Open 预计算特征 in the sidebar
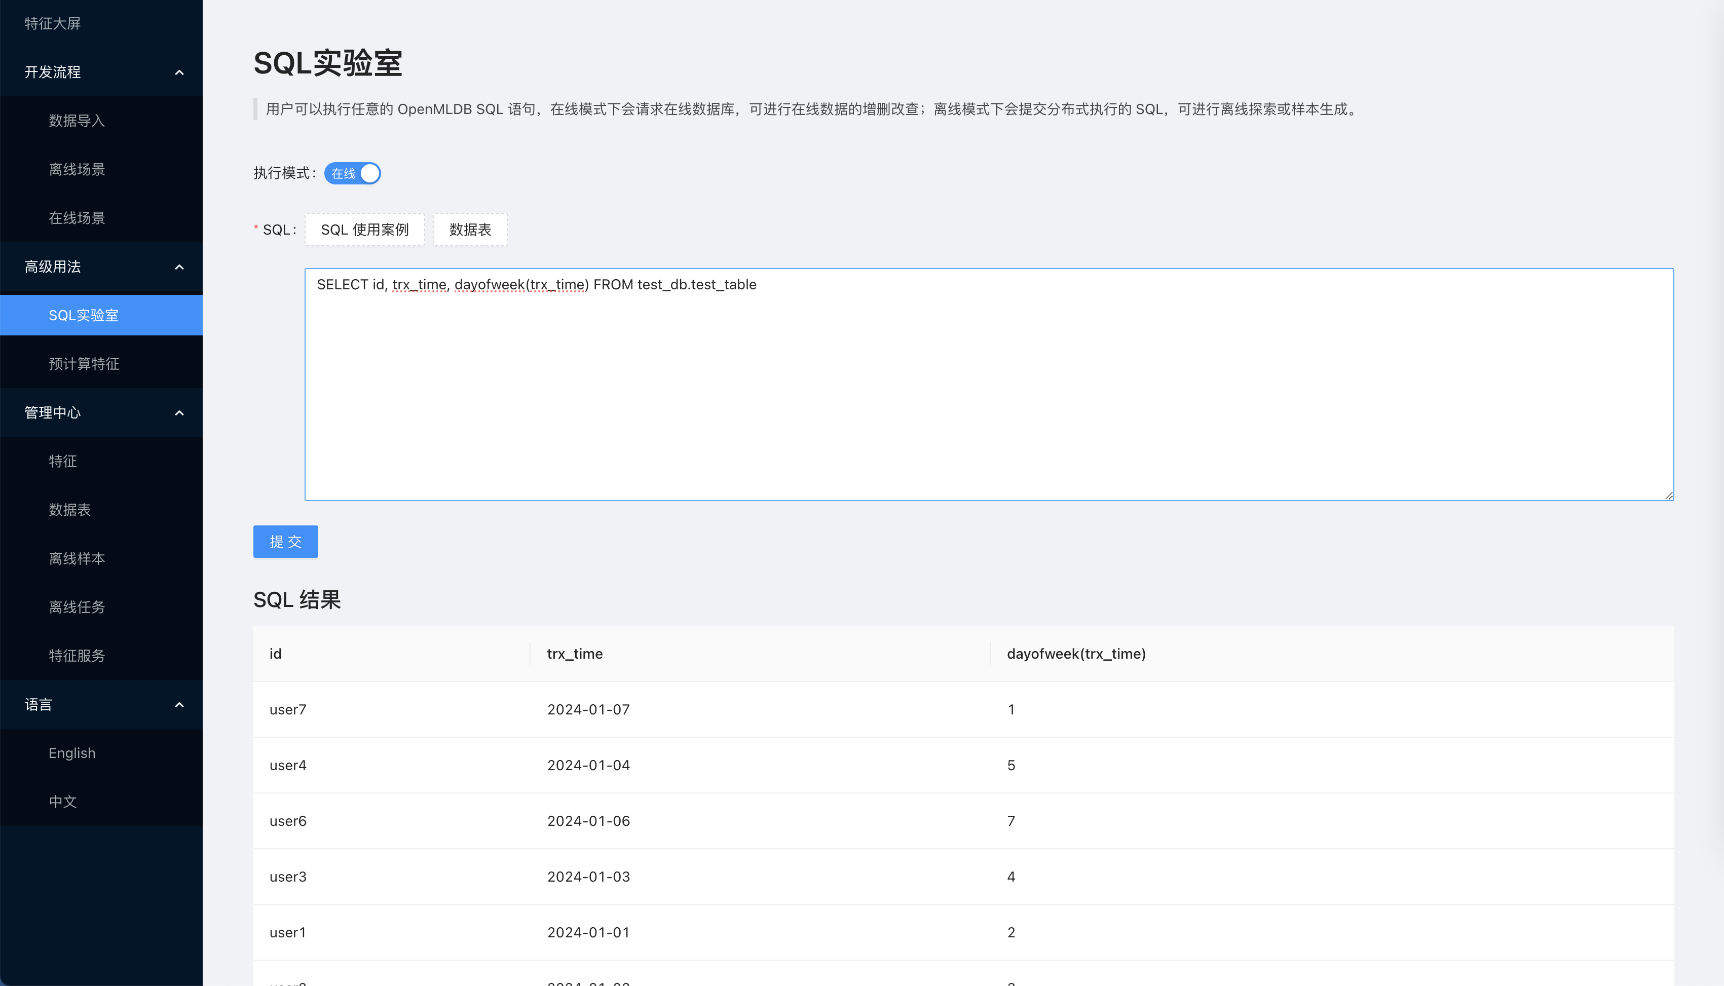The image size is (1724, 986). pyautogui.click(x=101, y=364)
